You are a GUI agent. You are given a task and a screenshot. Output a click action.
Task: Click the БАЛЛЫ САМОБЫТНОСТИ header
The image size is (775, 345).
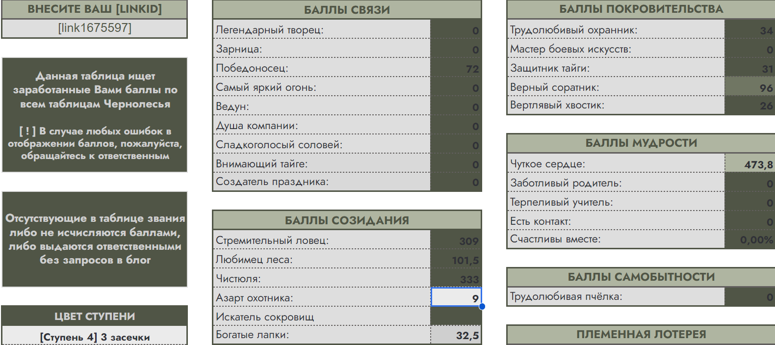click(x=641, y=277)
